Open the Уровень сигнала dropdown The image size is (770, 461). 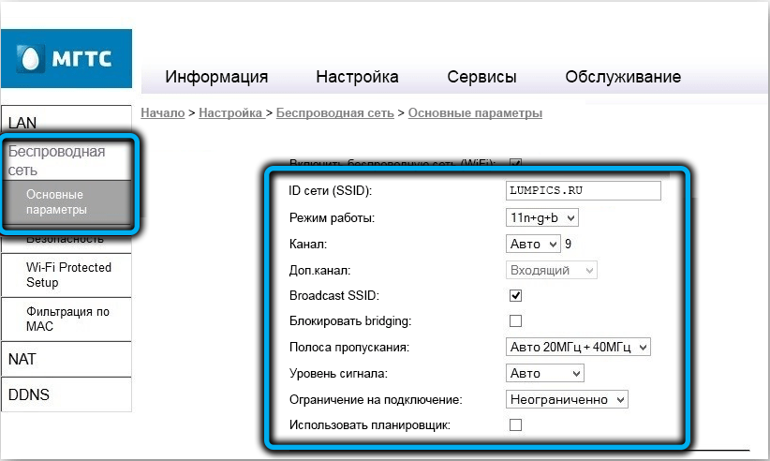[x=544, y=373]
